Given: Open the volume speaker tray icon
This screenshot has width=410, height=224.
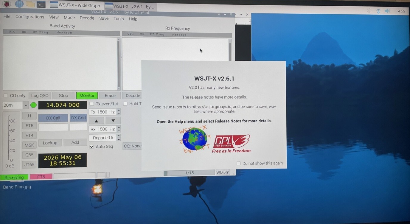Looking at the screenshot, I should coord(387,11).
